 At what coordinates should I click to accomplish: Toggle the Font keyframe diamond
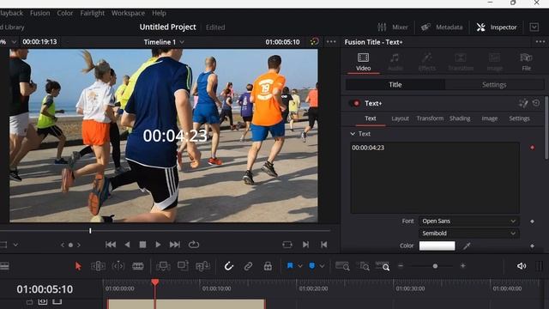click(532, 221)
